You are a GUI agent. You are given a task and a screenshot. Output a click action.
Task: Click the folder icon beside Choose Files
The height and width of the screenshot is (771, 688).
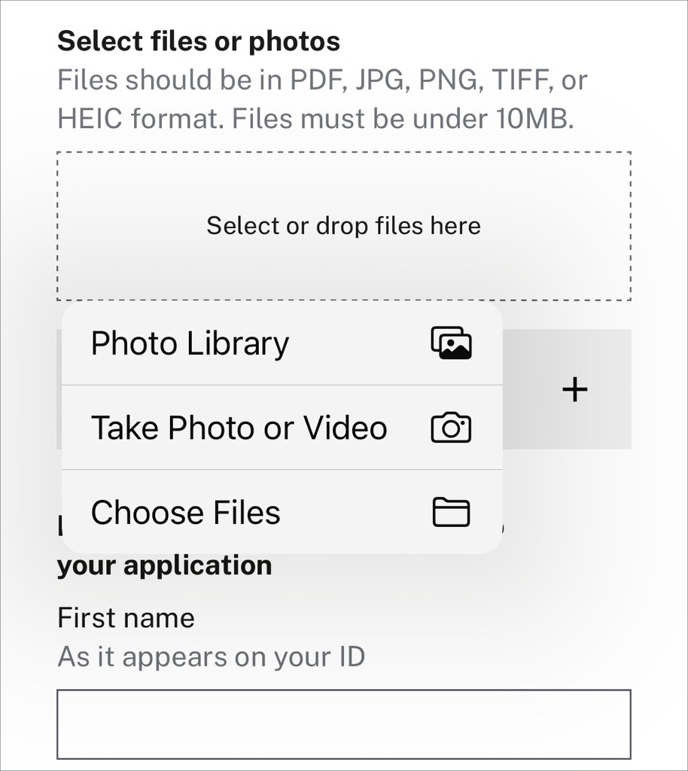click(x=451, y=513)
